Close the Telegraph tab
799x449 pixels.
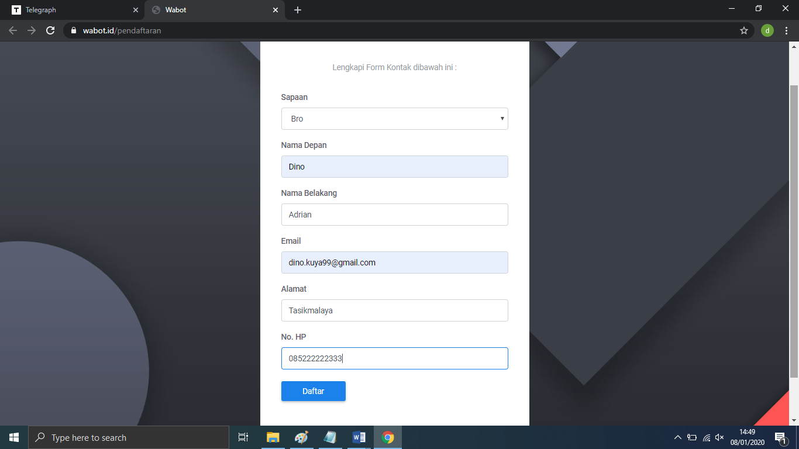pos(136,10)
